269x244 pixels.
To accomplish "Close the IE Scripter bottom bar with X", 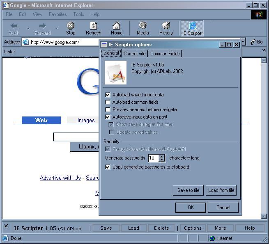I will pos(6,226).
